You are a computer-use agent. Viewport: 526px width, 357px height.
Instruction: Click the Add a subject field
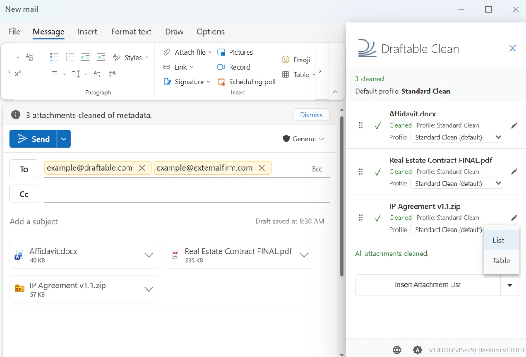131,221
